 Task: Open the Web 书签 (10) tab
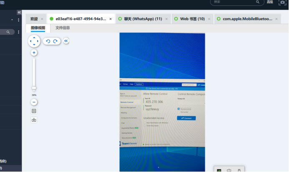(192, 19)
